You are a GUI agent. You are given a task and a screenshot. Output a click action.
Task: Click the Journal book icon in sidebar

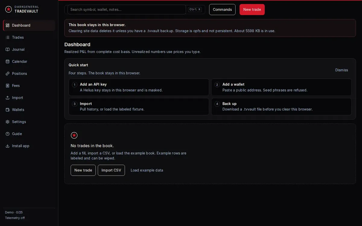click(x=8, y=49)
